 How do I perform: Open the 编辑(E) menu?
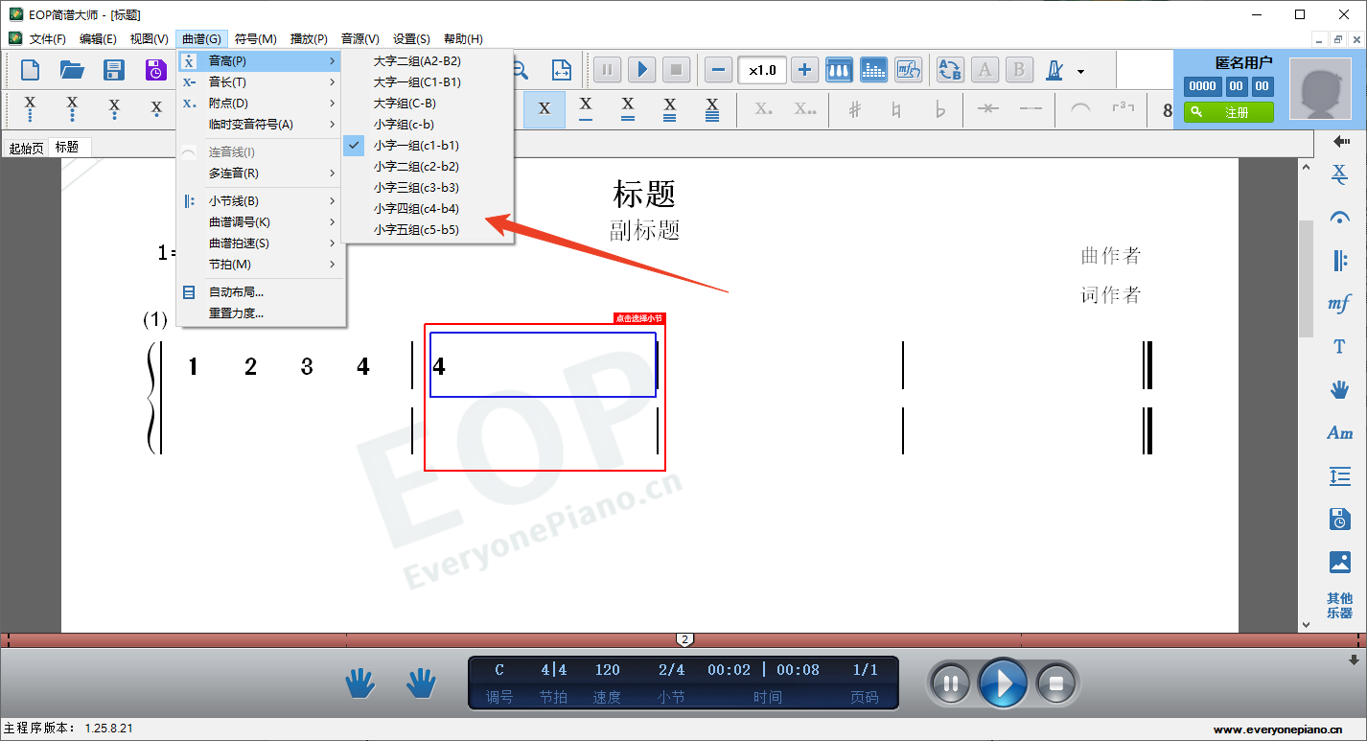98,39
